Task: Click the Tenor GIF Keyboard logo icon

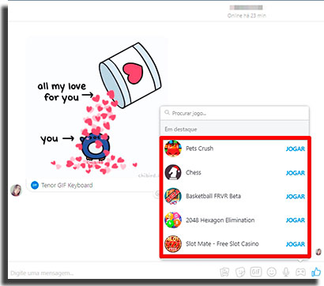Action: point(35,185)
